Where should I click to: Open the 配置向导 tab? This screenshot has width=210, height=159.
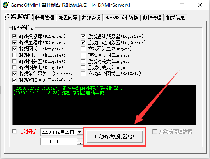click(x=68, y=18)
